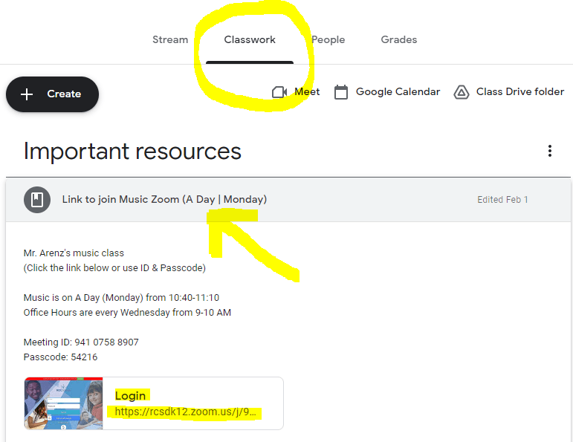The width and height of the screenshot is (573, 442).
Task: Select the Classwork tab
Action: [250, 39]
